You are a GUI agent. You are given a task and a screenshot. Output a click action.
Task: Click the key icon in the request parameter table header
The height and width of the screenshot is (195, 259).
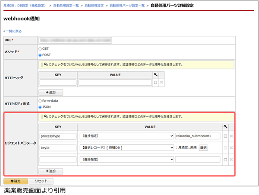pyautogui.click(x=225, y=127)
